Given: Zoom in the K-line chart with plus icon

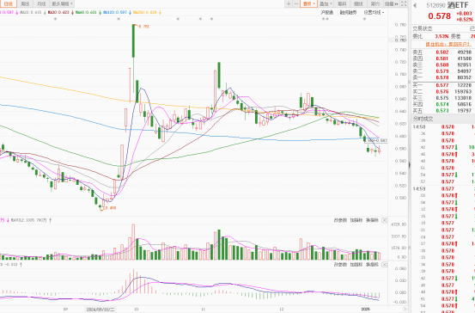Looking at the screenshot, I should pyautogui.click(x=289, y=3).
